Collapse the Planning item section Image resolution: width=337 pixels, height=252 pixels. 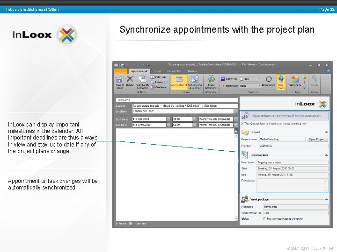coord(326,155)
